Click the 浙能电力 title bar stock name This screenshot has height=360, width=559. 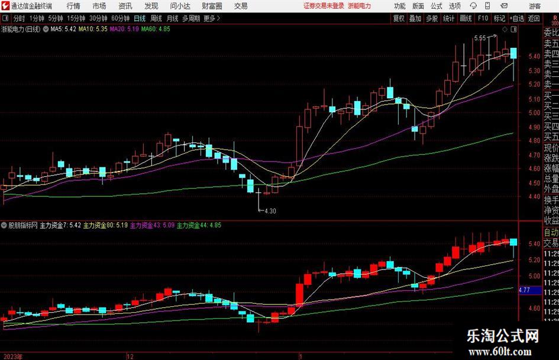pyautogui.click(x=360, y=6)
